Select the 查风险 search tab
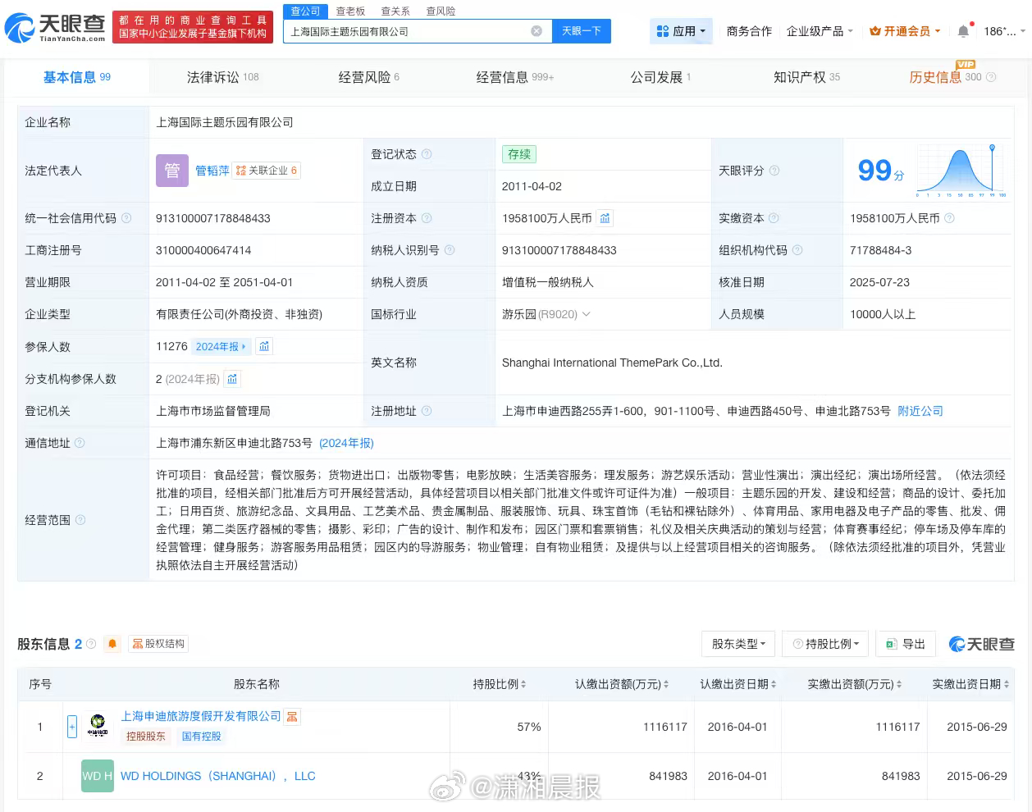 click(x=441, y=11)
